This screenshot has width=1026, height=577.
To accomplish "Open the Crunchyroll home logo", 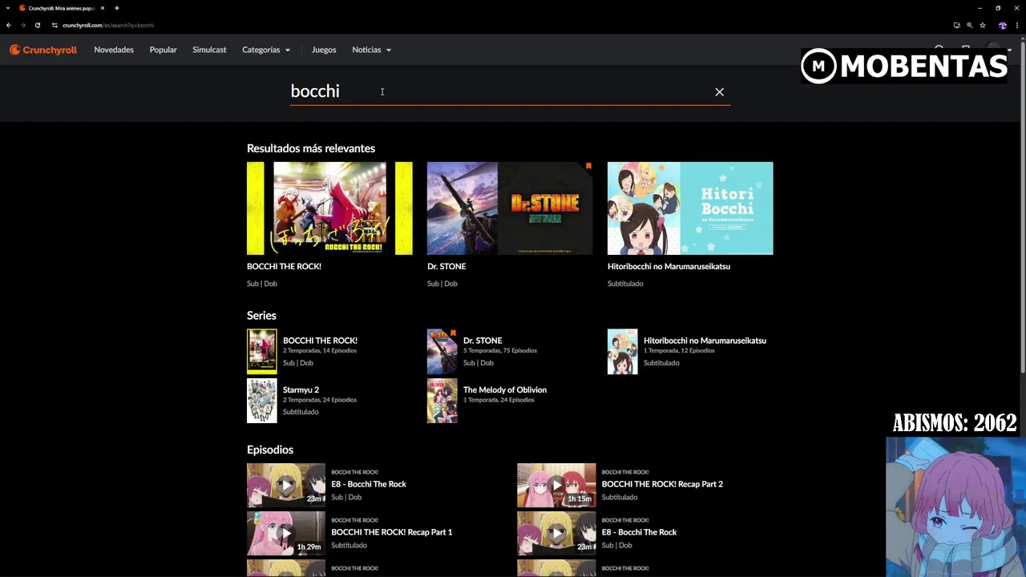I will coord(43,50).
